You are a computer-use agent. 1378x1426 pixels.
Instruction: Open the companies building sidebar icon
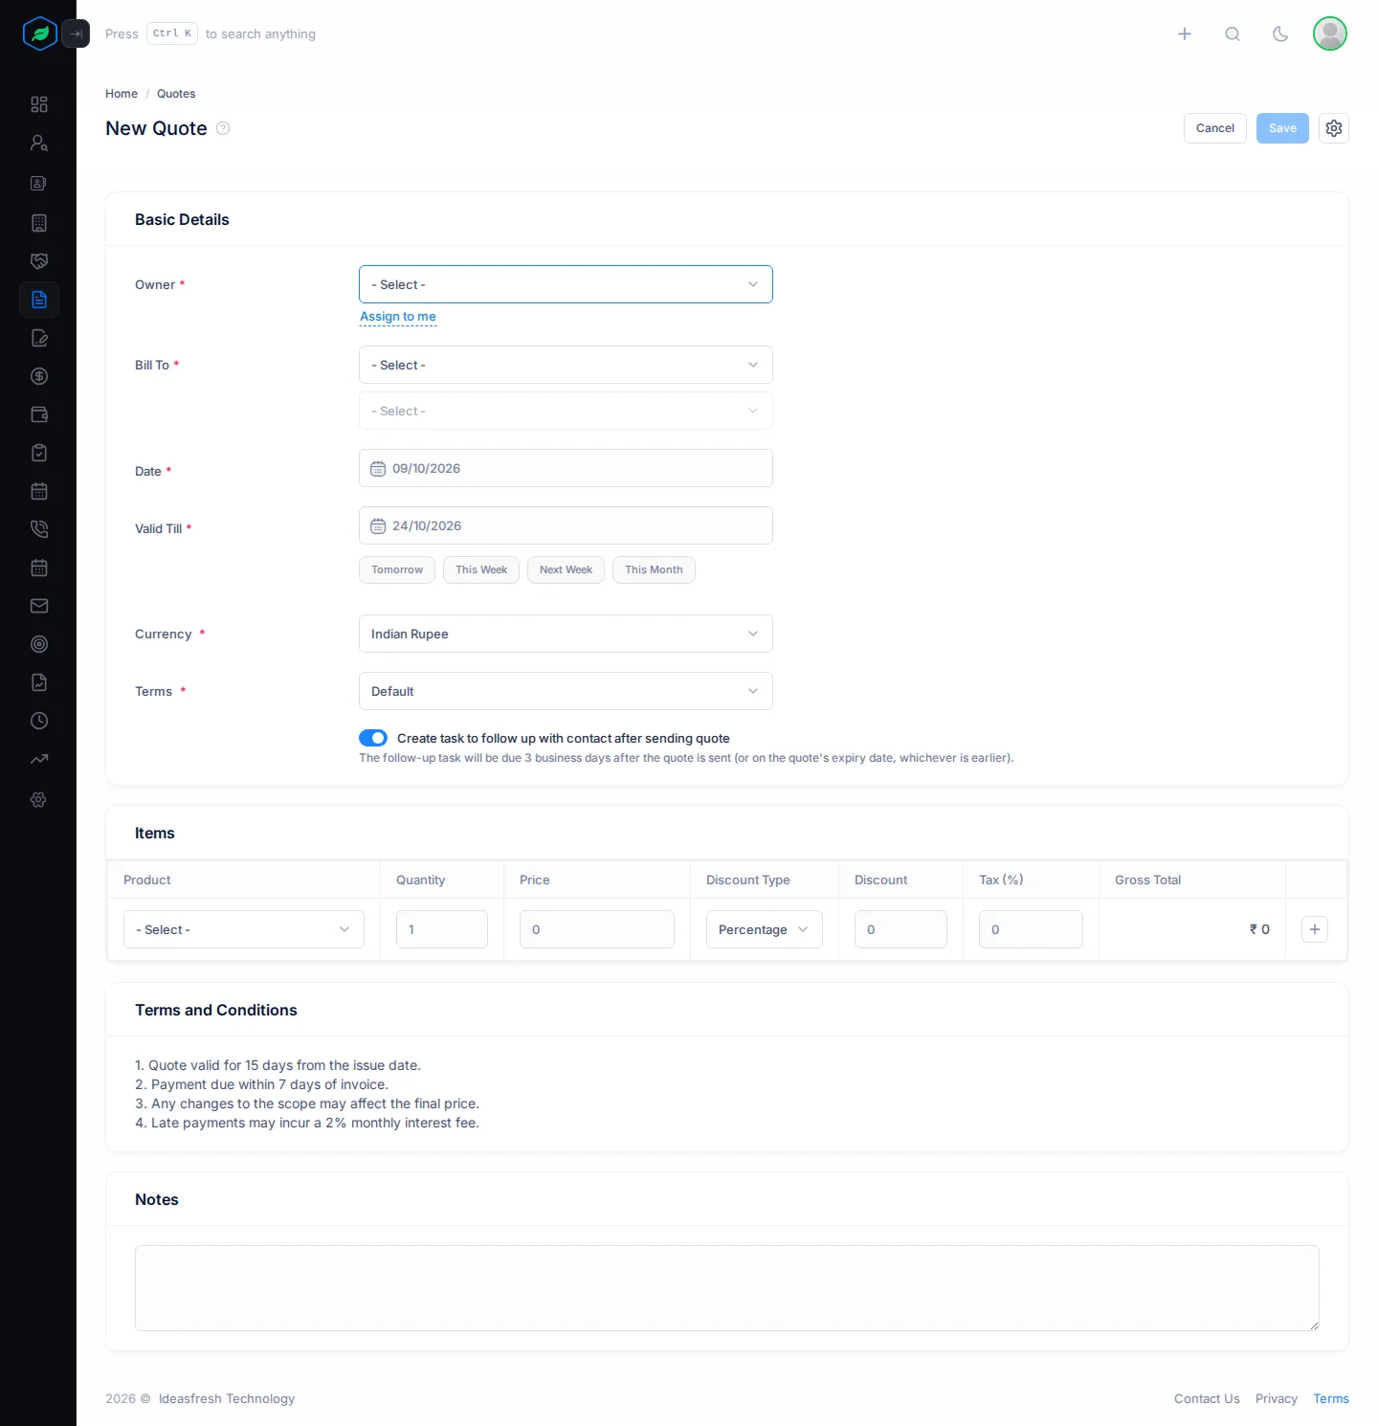point(39,223)
